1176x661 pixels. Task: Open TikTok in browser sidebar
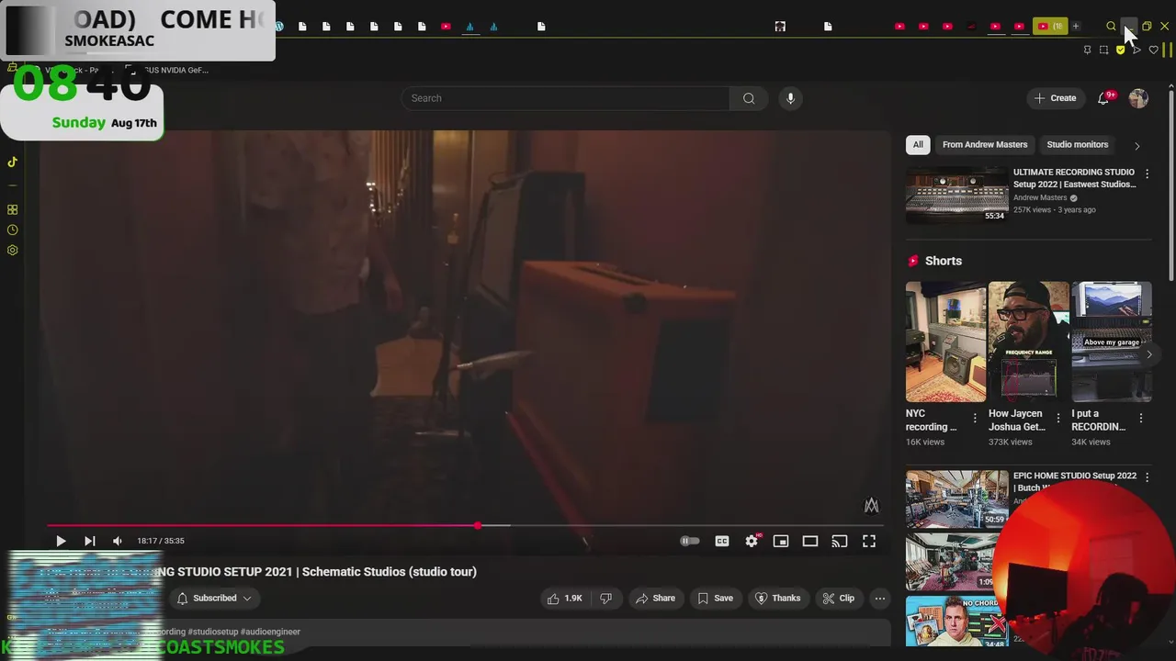point(12,162)
